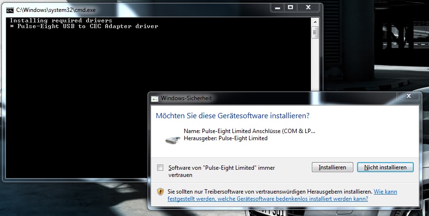Click the Installieren button
Image resolution: width=429 pixels, height=216 pixels.
tap(332, 167)
